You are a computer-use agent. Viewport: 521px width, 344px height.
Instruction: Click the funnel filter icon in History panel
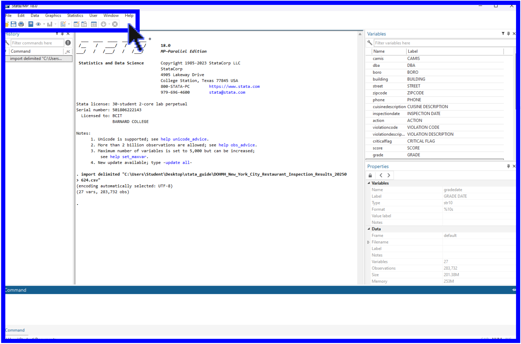pyautogui.click(x=57, y=34)
